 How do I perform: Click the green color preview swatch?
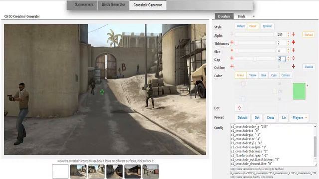pos(299,91)
